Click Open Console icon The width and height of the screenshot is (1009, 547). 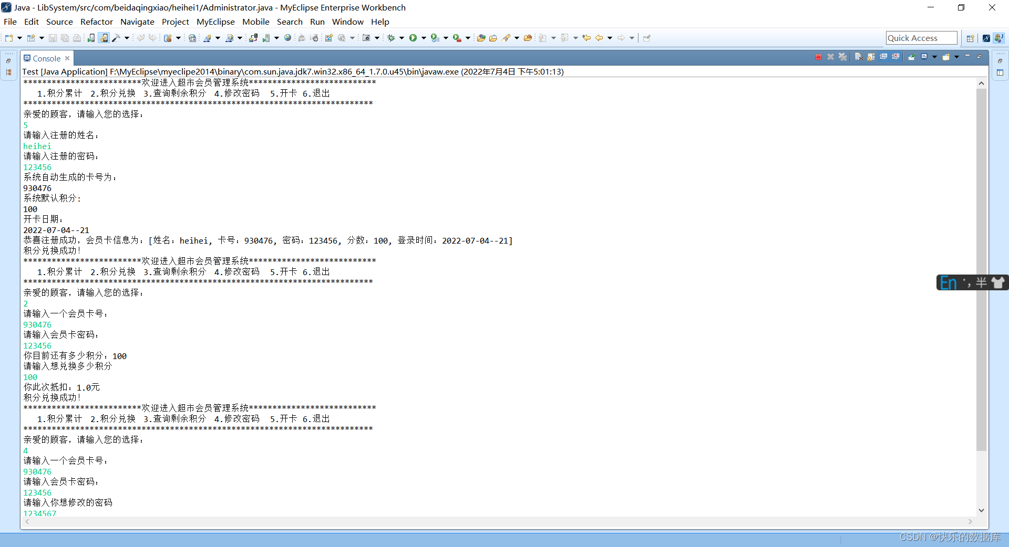[946, 57]
